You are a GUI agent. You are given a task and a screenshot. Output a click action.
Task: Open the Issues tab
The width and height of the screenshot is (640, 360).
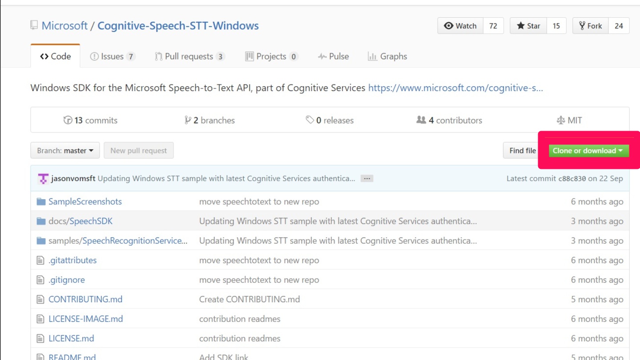113,56
